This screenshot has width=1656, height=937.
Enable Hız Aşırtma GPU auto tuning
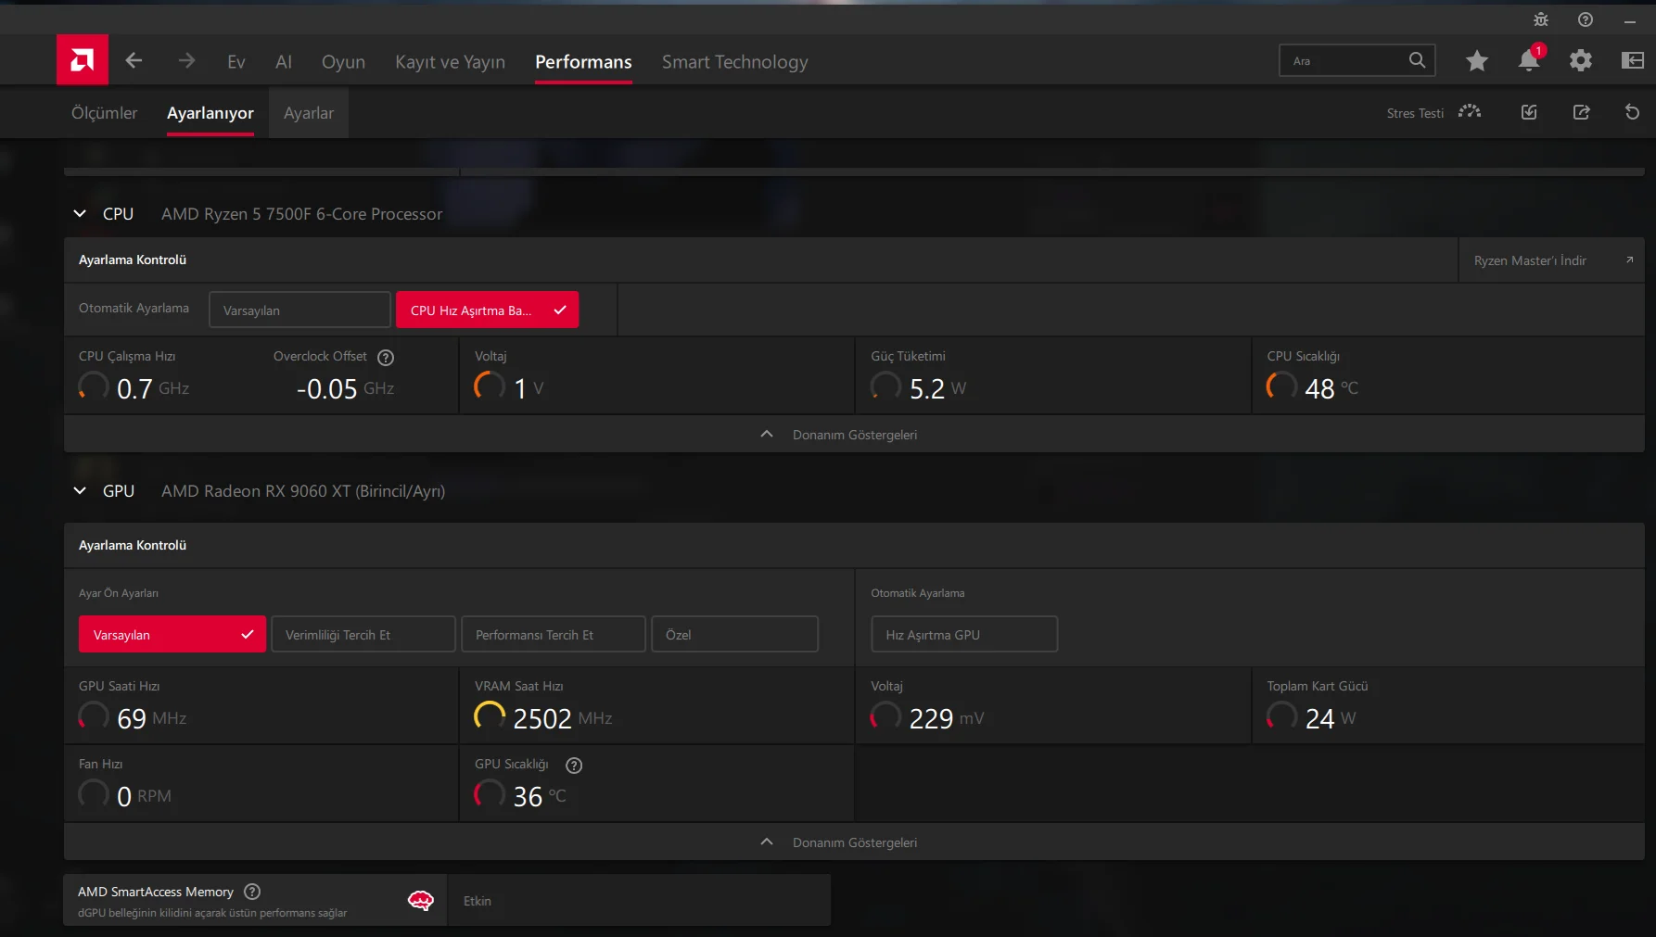964,634
